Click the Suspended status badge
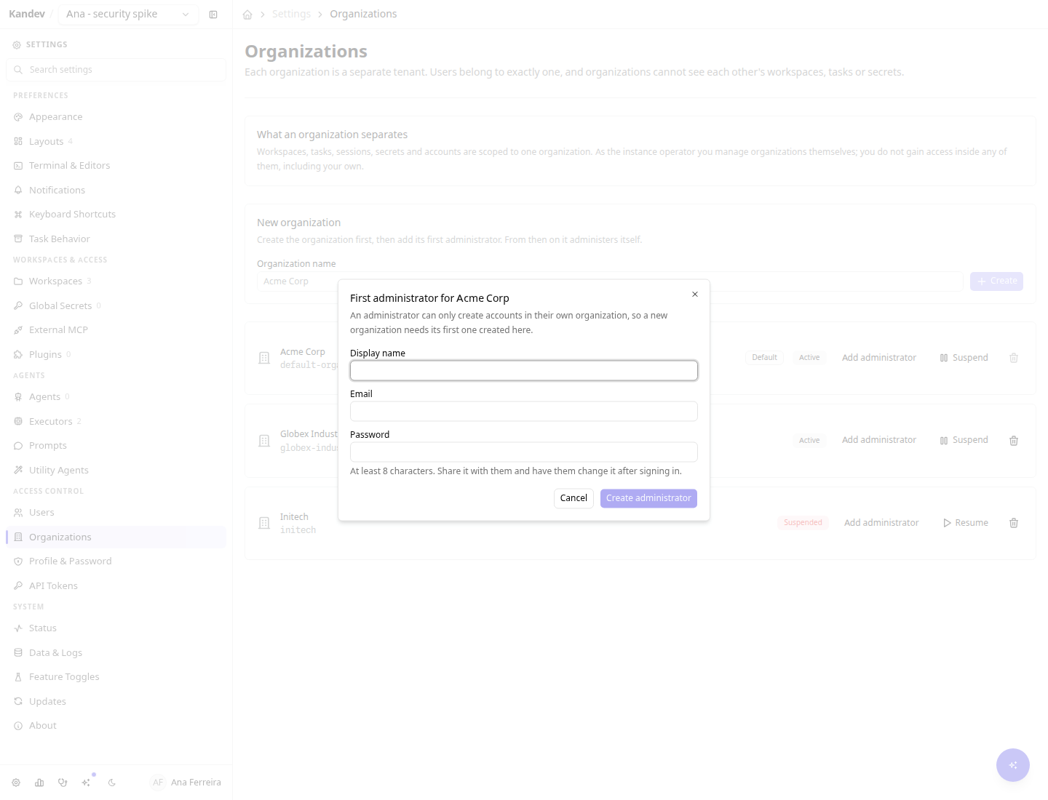1048x800 pixels. coord(803,523)
